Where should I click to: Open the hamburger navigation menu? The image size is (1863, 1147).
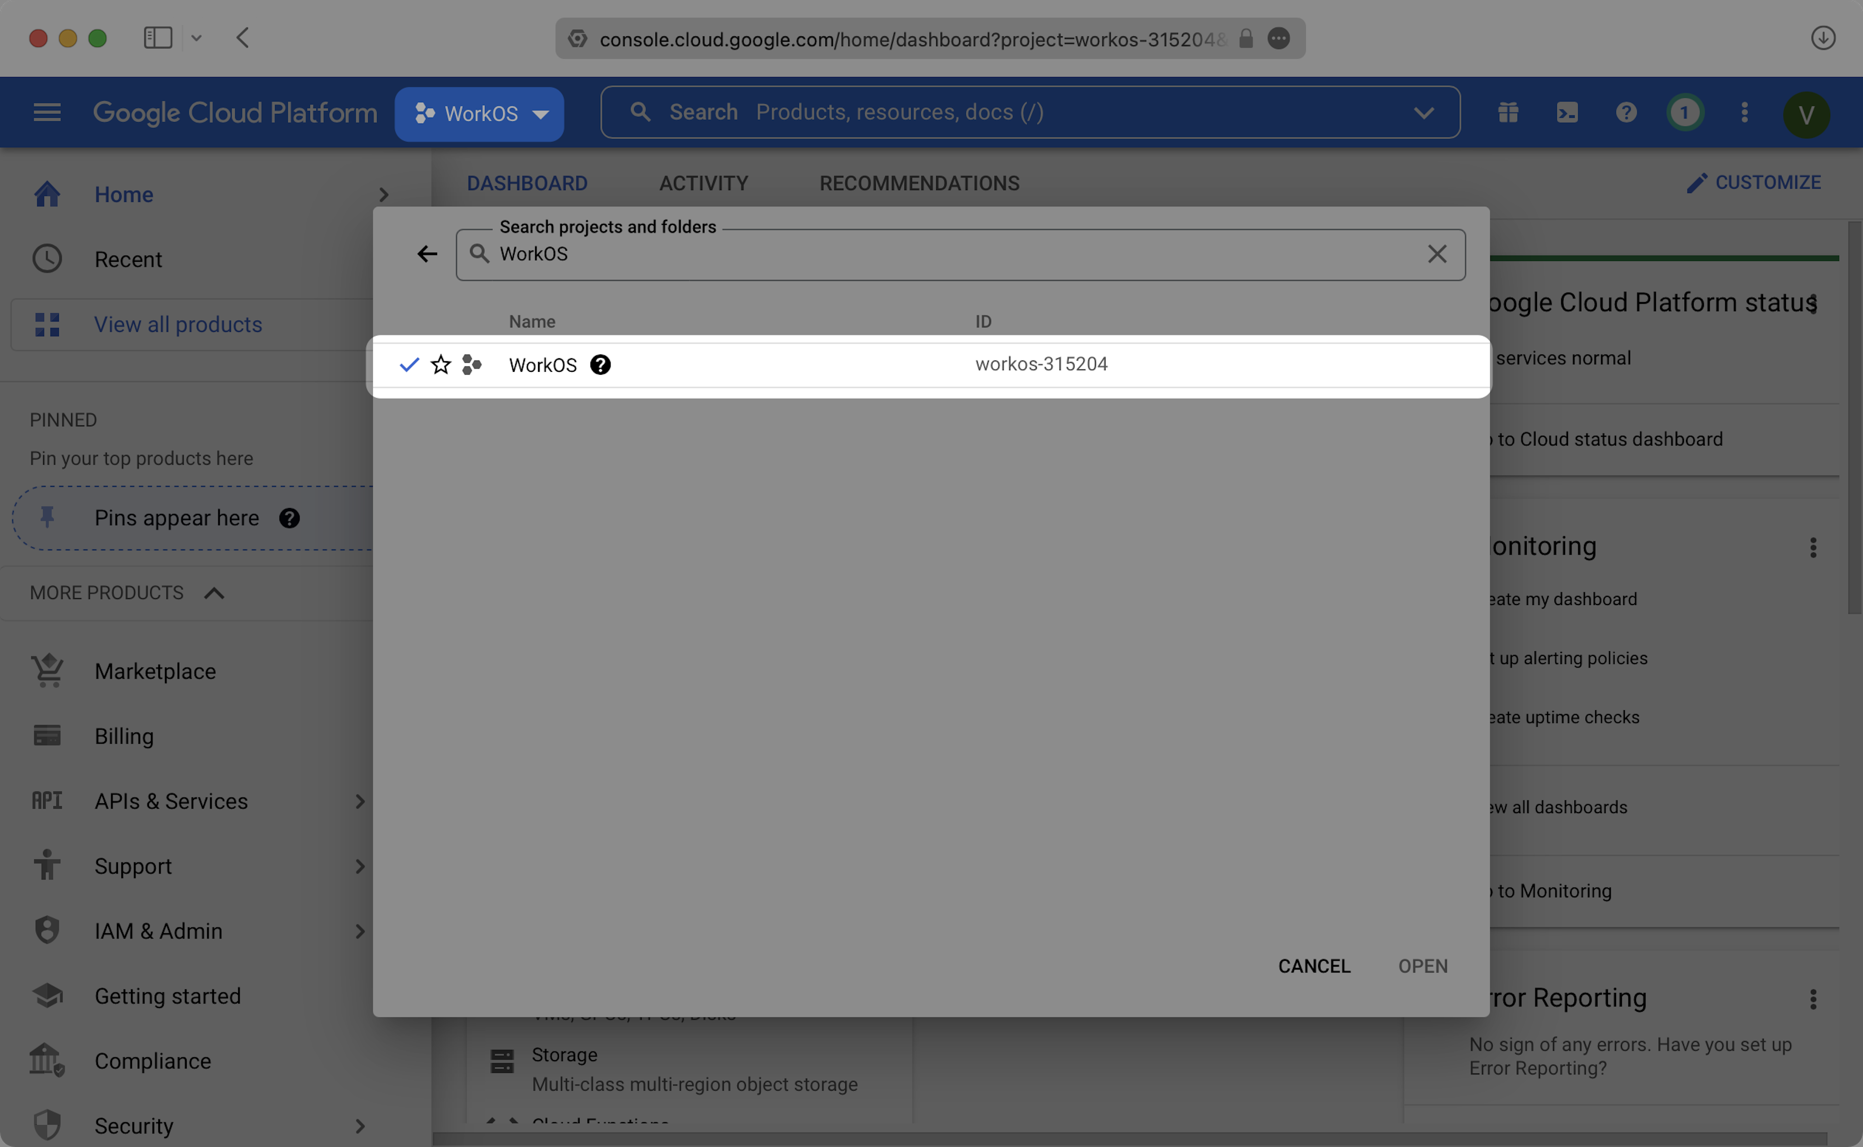(x=47, y=113)
